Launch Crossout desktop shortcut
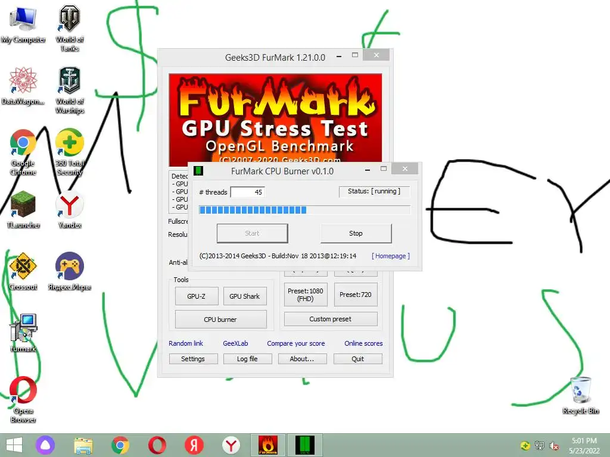 (x=23, y=271)
